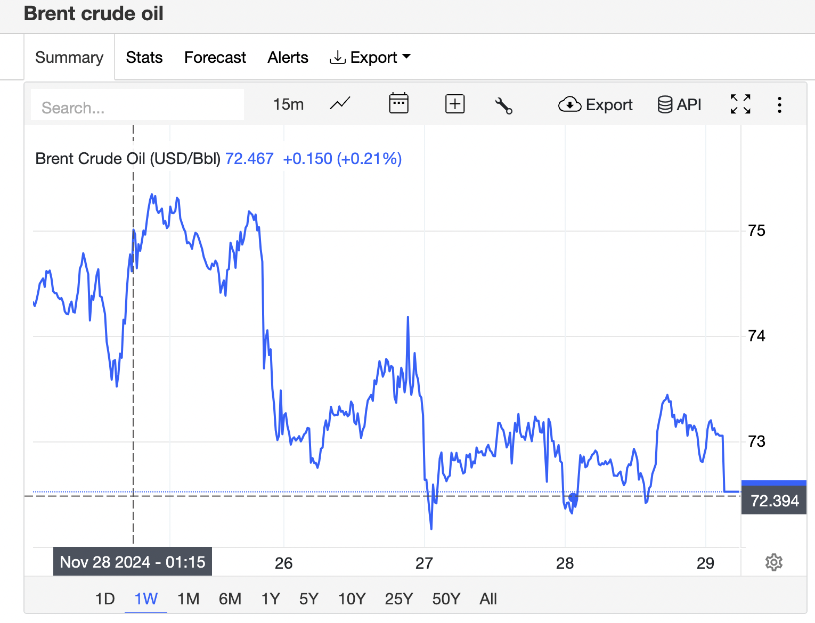Open the API database button
This screenshot has width=815, height=623.
679,104
